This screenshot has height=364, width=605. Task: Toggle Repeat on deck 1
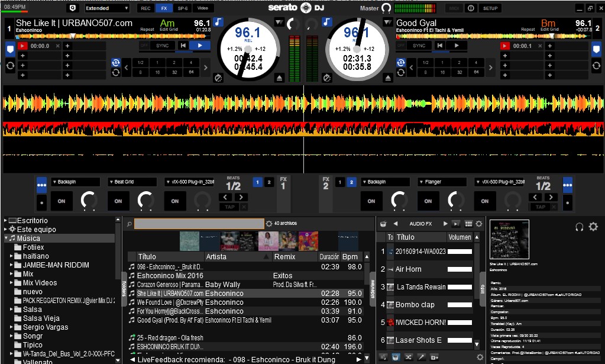pyautogui.click(x=147, y=30)
